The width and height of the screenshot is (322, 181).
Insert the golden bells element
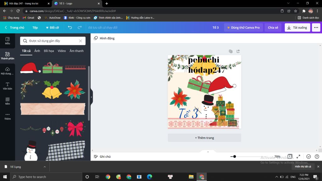(52, 90)
